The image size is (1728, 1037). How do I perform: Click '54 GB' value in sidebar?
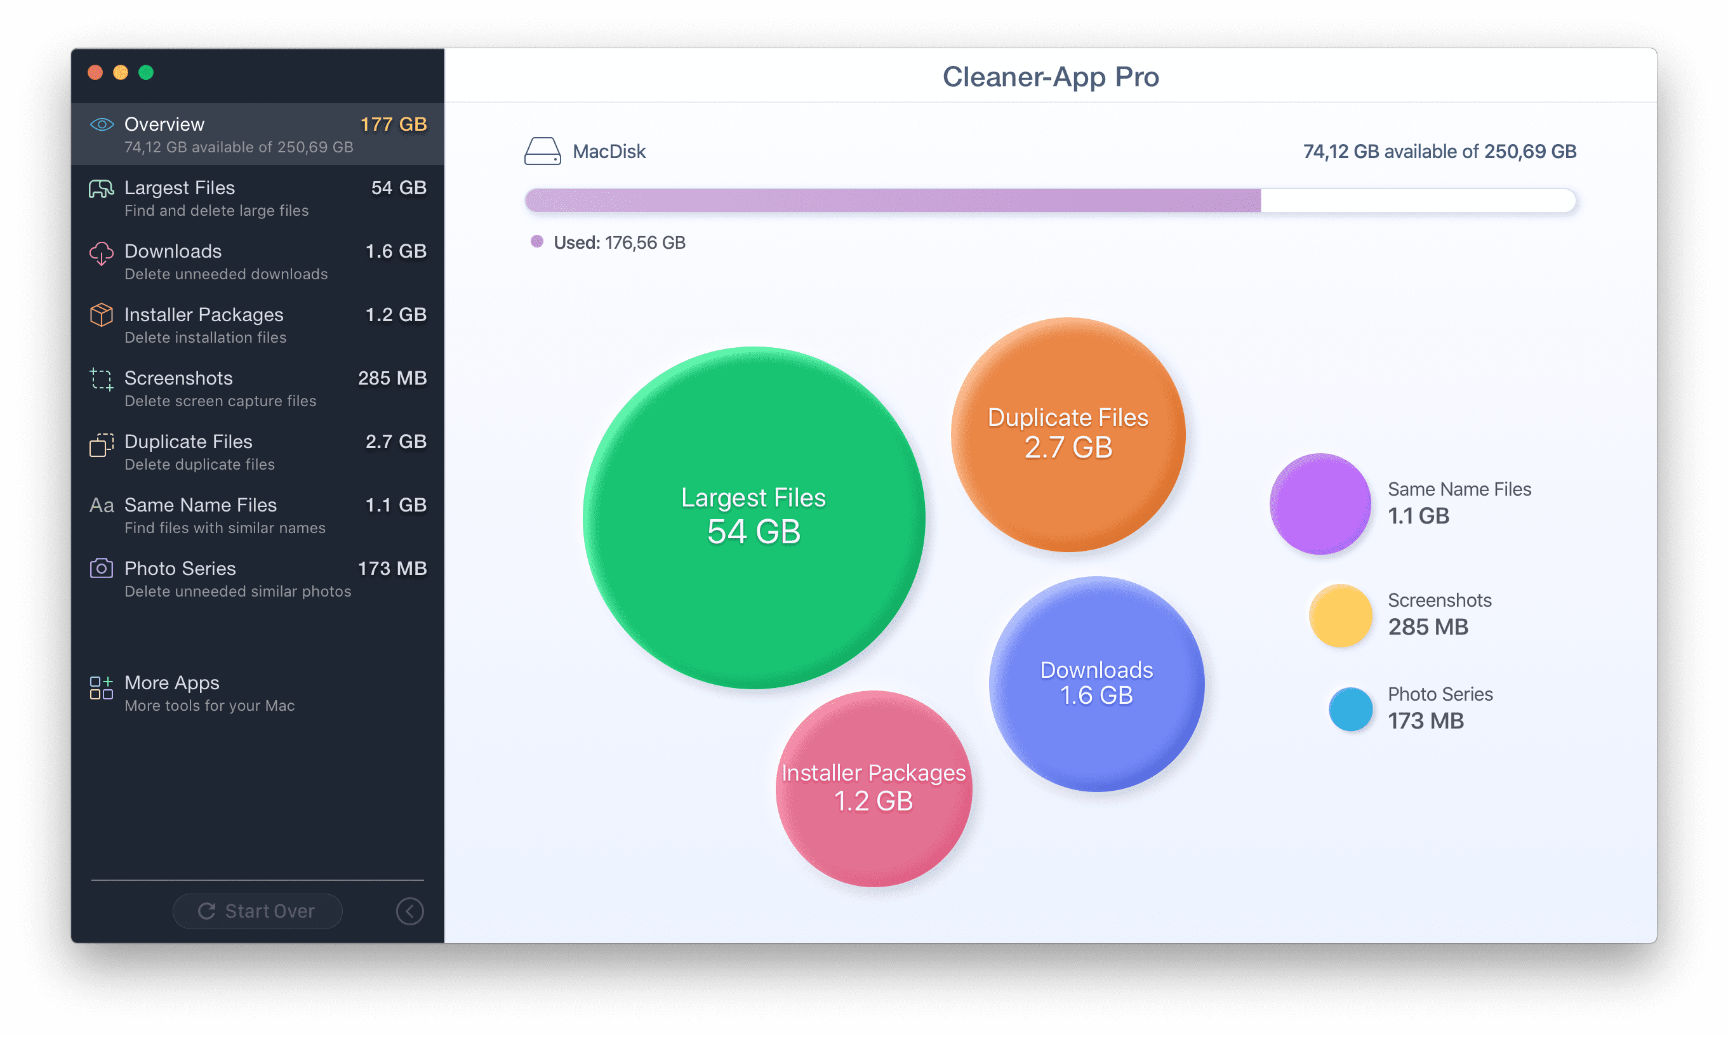pos(399,188)
